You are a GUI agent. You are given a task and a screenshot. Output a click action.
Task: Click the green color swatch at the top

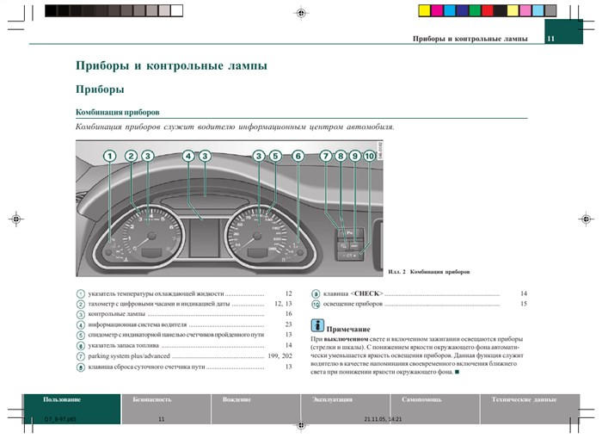[473, 10]
